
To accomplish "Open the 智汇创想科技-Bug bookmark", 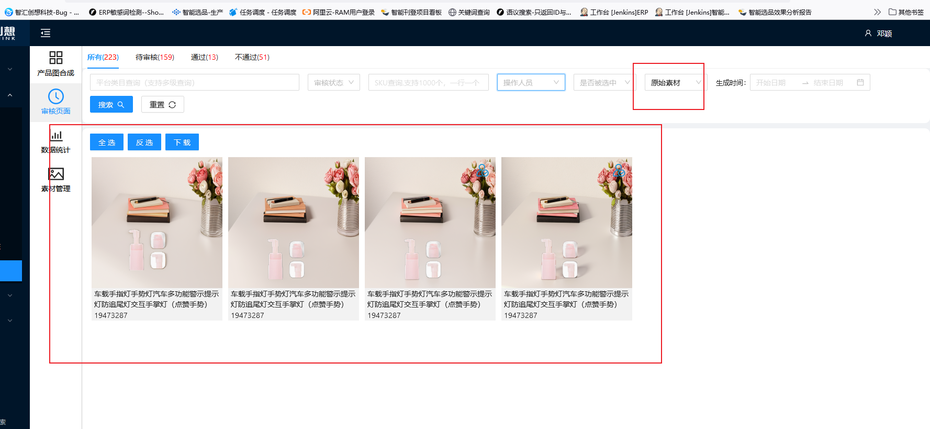I will (42, 12).
